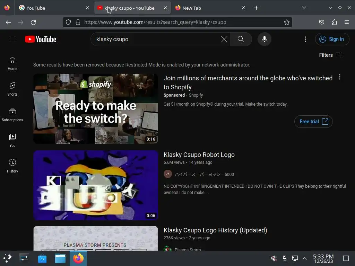Open the Shopify ad video thumbnail
The height and width of the screenshot is (266, 355).
pyautogui.click(x=96, y=109)
